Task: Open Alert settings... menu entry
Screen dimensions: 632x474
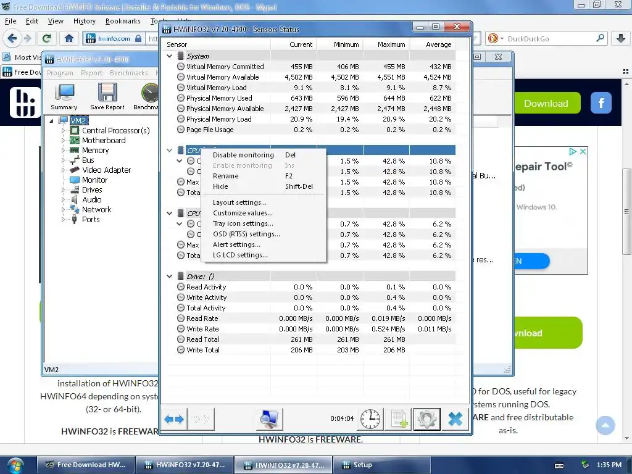Action: (x=263, y=244)
